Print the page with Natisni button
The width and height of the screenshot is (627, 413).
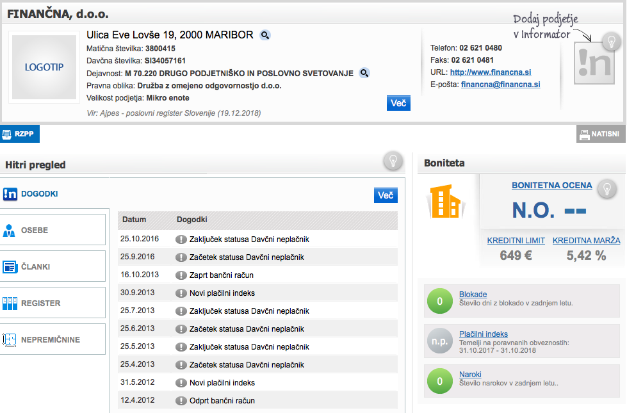601,134
